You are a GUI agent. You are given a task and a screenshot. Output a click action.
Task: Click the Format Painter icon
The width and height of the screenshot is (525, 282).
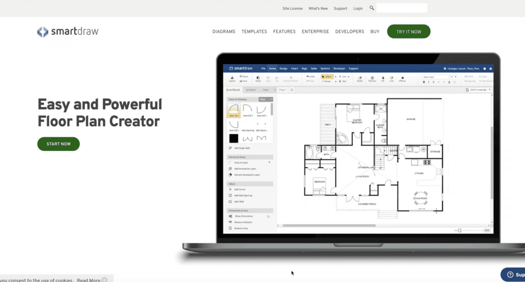point(291,79)
